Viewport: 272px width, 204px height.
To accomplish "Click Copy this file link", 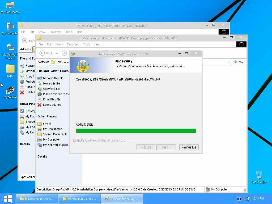I will (x=51, y=89).
